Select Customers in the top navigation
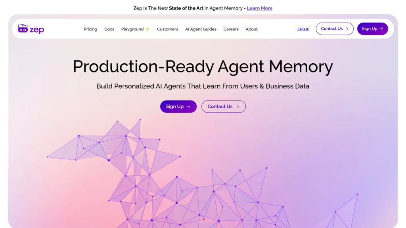The image size is (406, 228). pos(167,29)
